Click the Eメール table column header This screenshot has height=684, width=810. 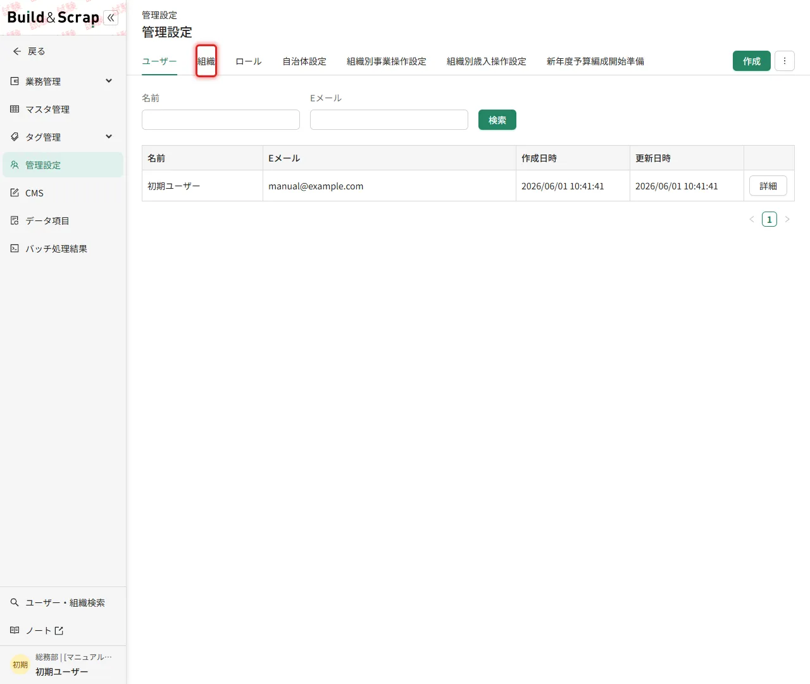[389, 158]
